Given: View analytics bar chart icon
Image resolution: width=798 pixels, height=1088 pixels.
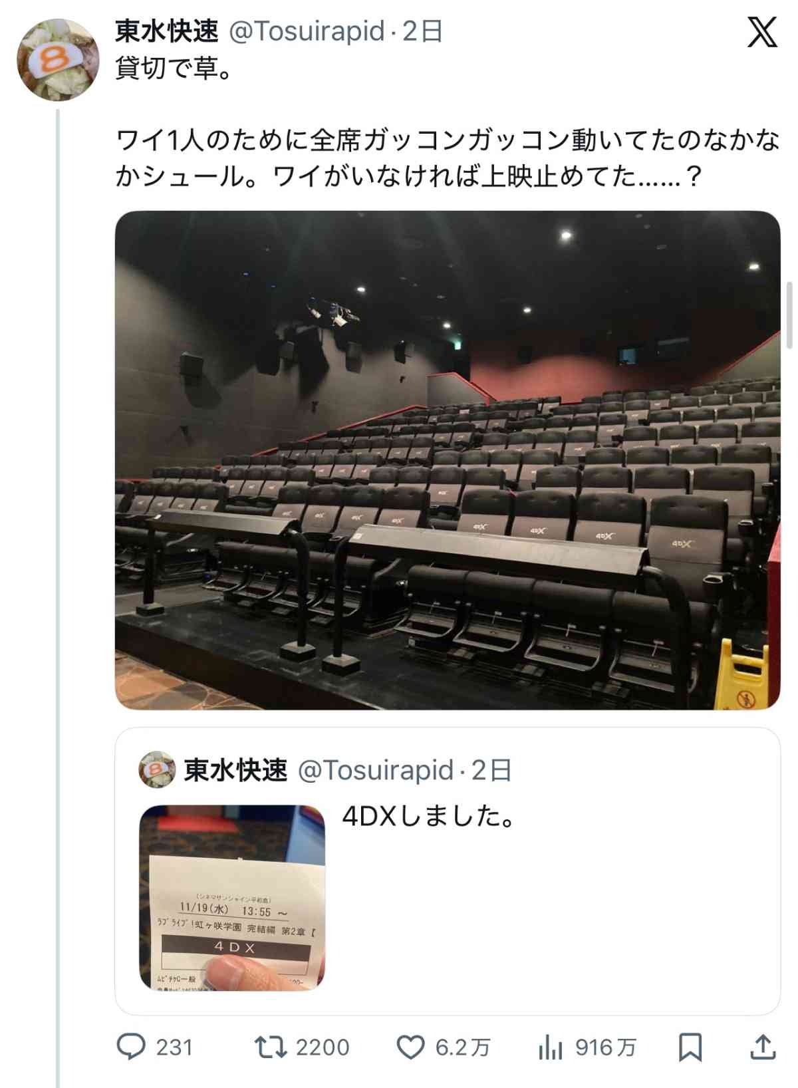Looking at the screenshot, I should pyautogui.click(x=551, y=1047).
